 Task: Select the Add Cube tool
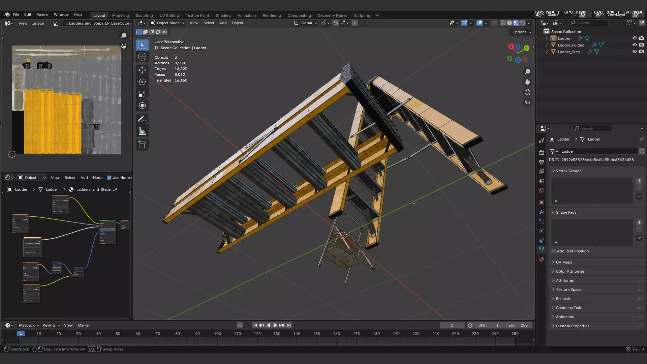(x=142, y=145)
